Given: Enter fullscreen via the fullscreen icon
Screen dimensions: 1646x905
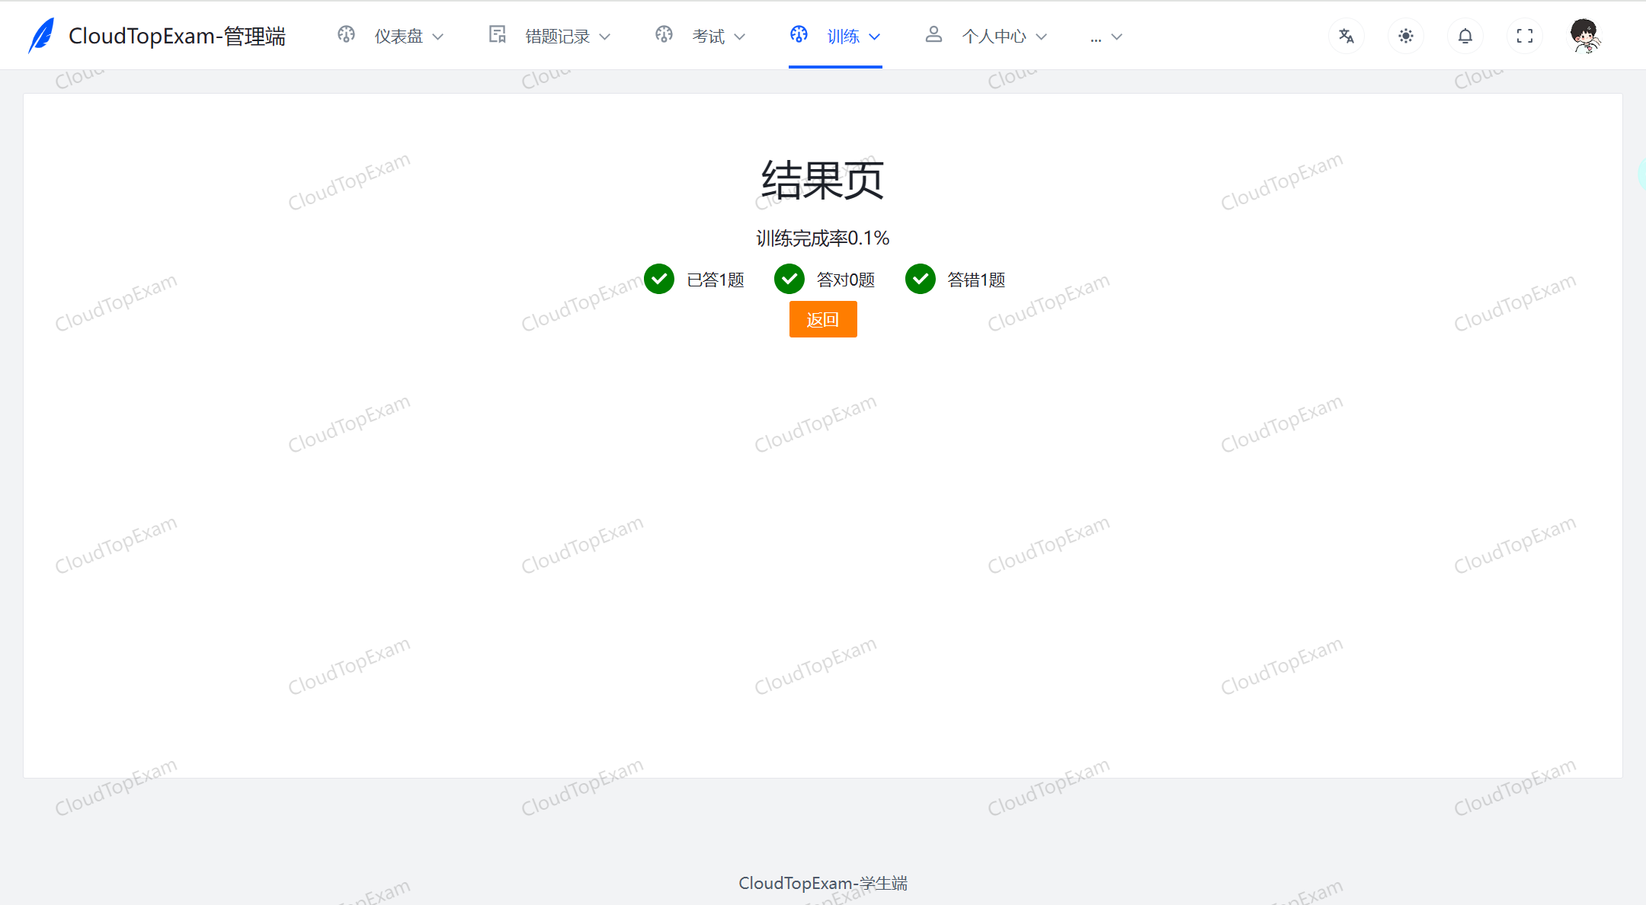Looking at the screenshot, I should pyautogui.click(x=1524, y=35).
